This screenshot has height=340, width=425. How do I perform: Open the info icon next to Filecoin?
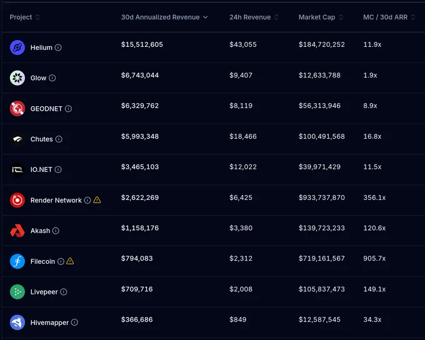pos(61,261)
